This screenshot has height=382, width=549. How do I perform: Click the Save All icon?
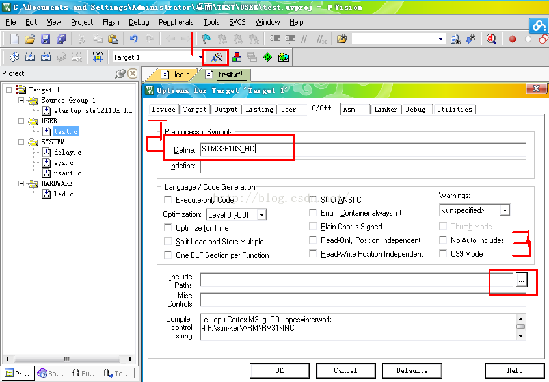click(61, 39)
